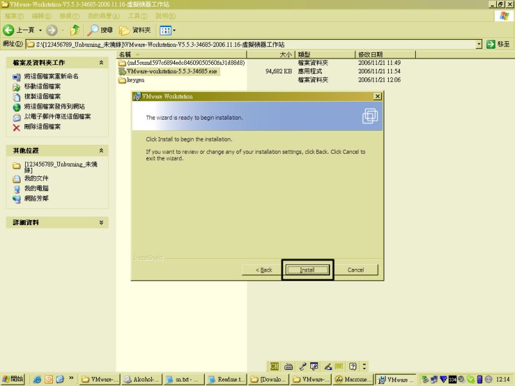This screenshot has width=515, height=386.
Task: Select the VMware-workstation exe file icon
Action: [x=122, y=71]
